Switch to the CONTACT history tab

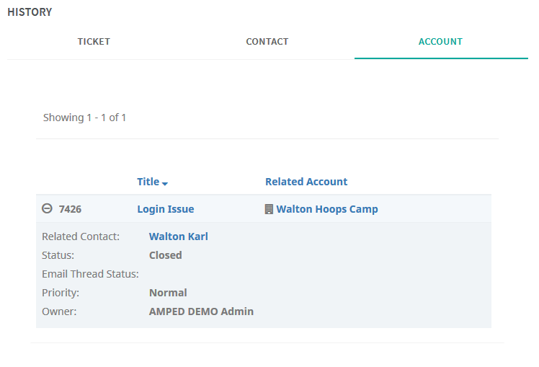pyautogui.click(x=267, y=42)
